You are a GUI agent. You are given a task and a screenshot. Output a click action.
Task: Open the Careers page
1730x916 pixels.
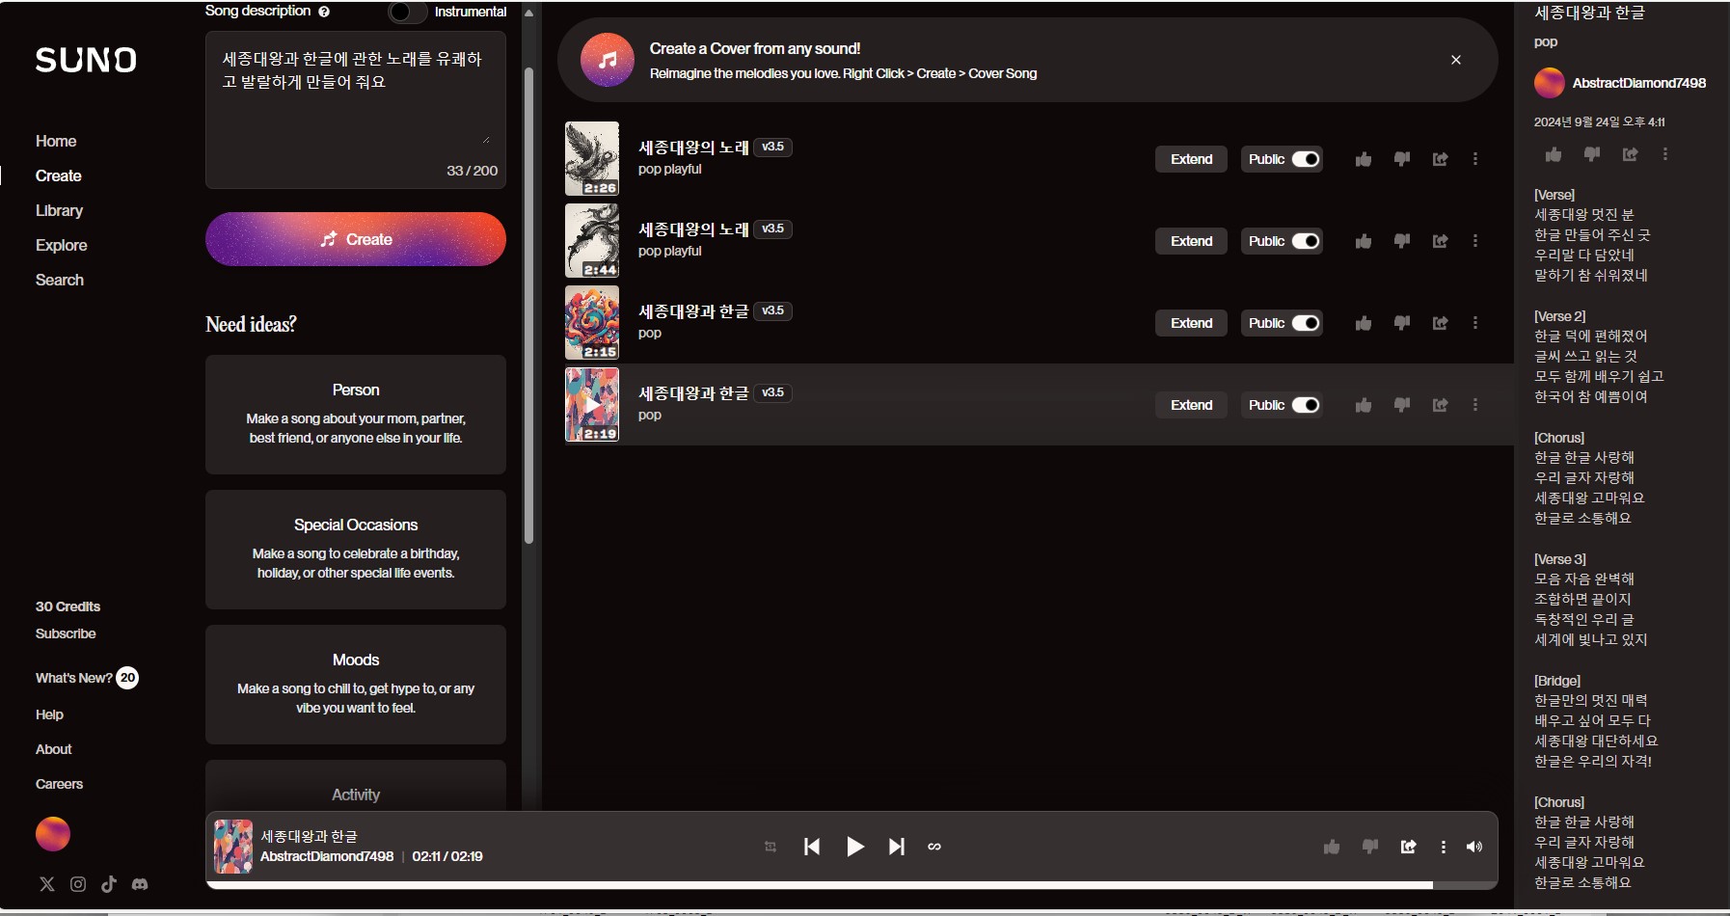tap(59, 784)
